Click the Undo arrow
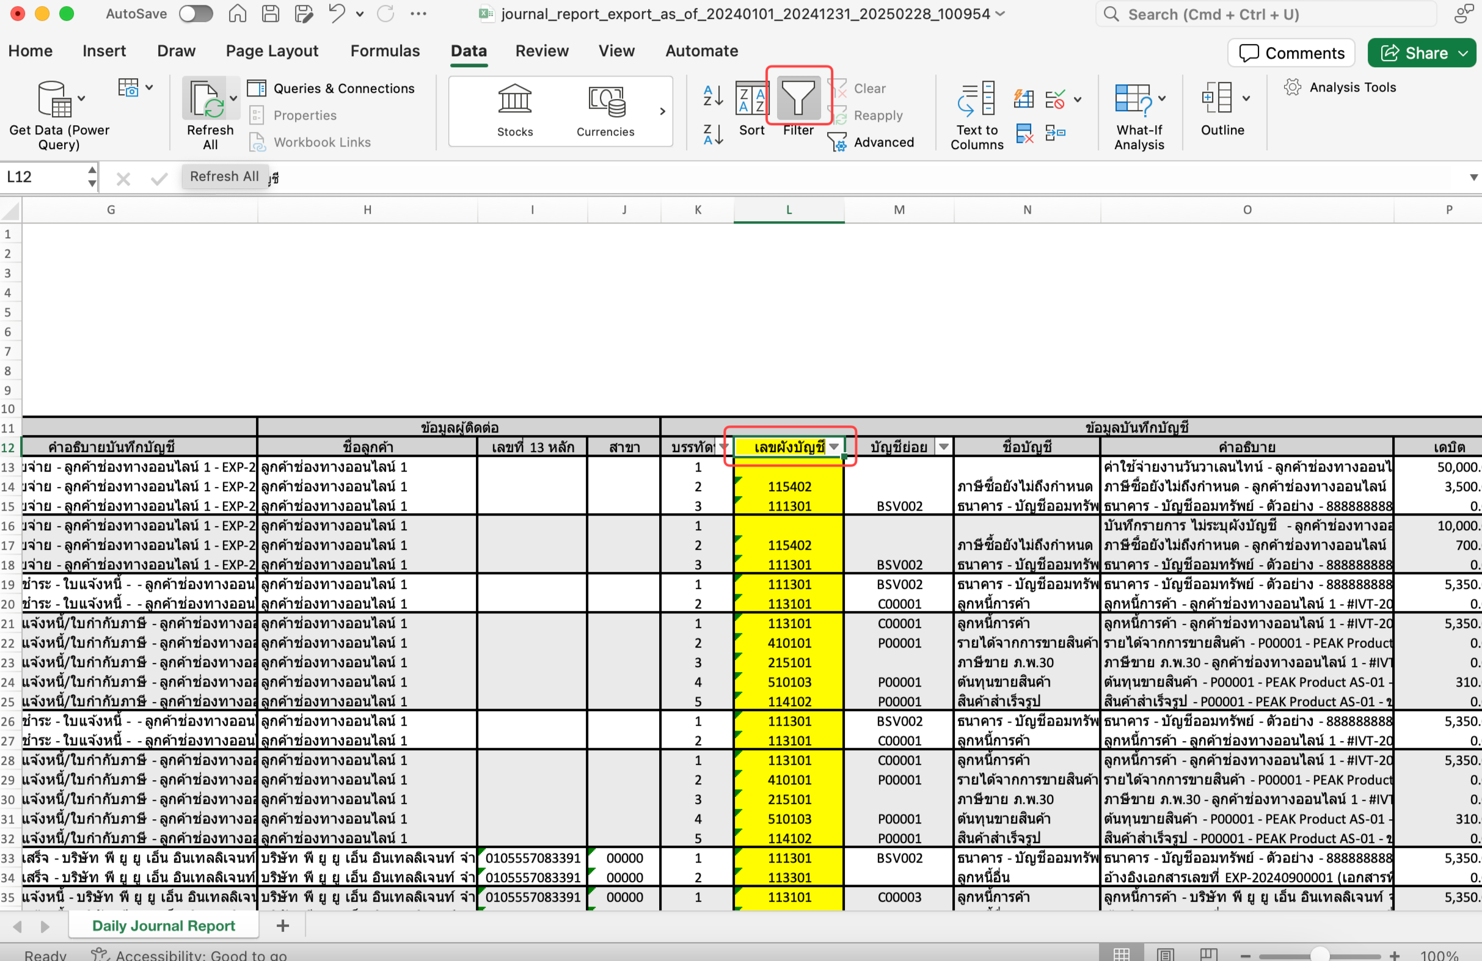 [x=337, y=13]
